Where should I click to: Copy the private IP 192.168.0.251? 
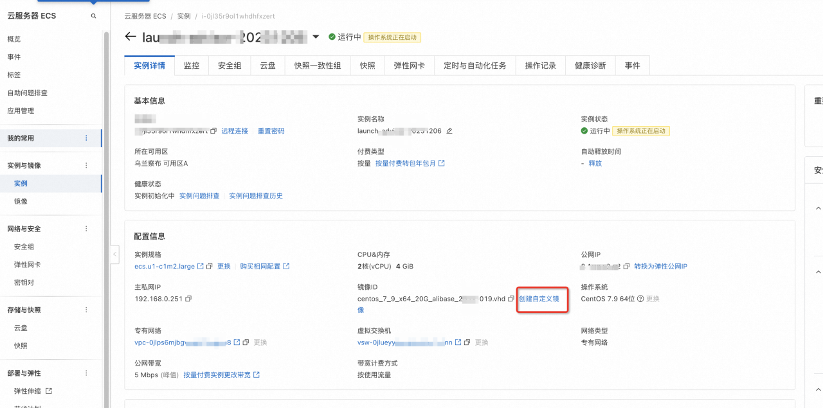[188, 299]
